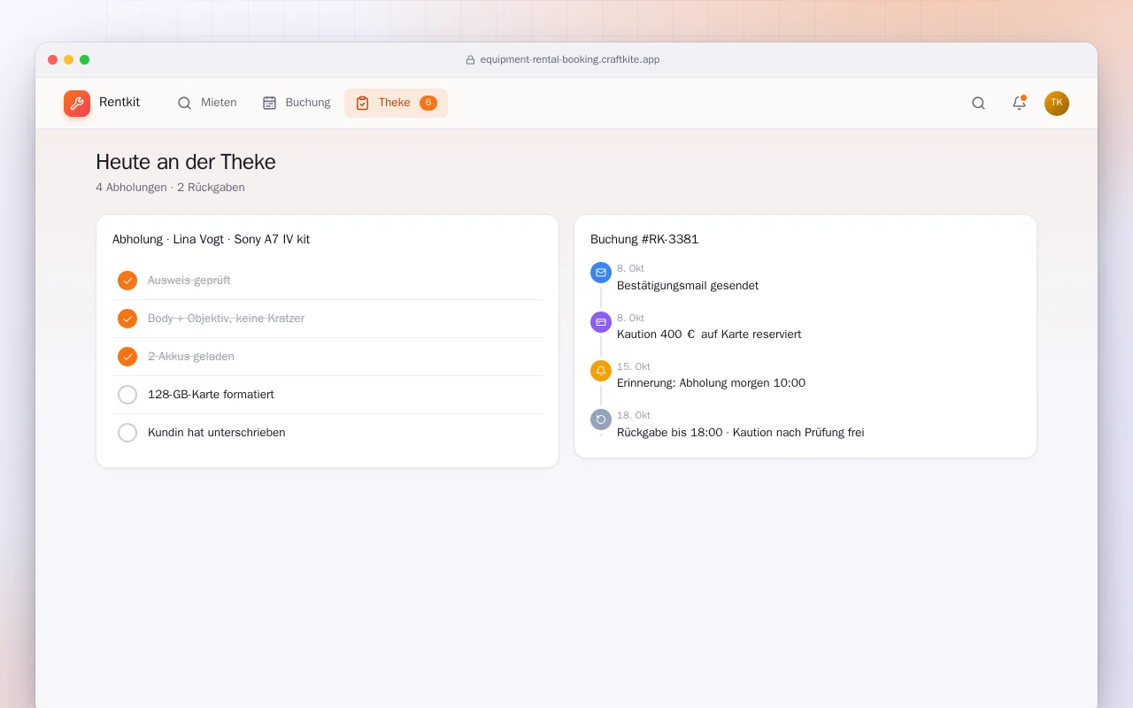This screenshot has height=708, width=1133.
Task: Uncheck Body + Objektiv, keine Kratzer checkbox
Action: pos(127,319)
